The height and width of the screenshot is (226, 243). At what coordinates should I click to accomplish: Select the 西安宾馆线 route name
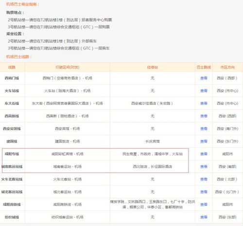[x=12, y=129]
